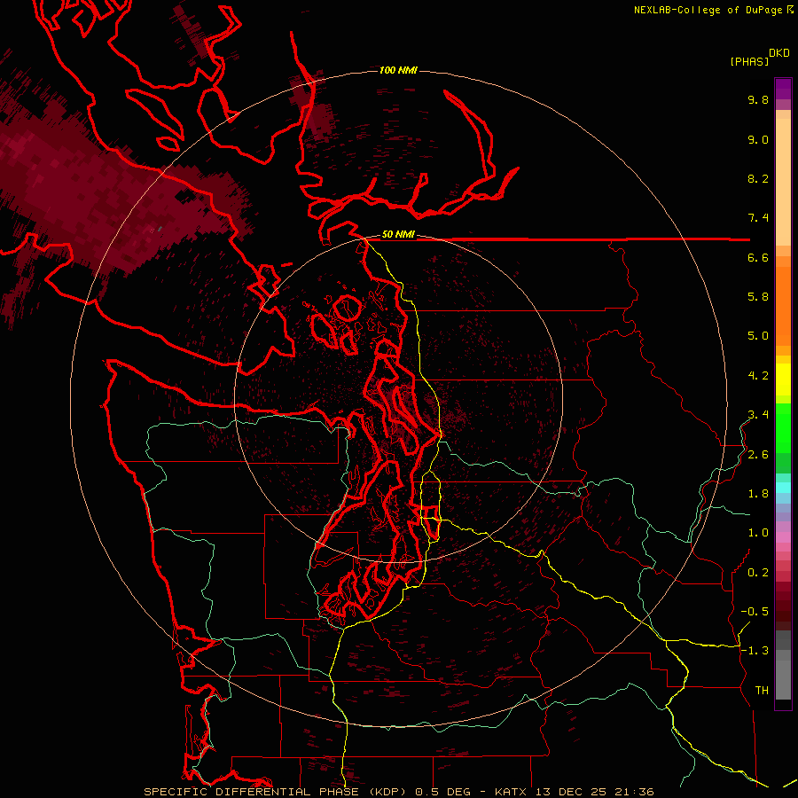Click the 50 NMI range ring label
Screen dimensions: 798x798
398,235
